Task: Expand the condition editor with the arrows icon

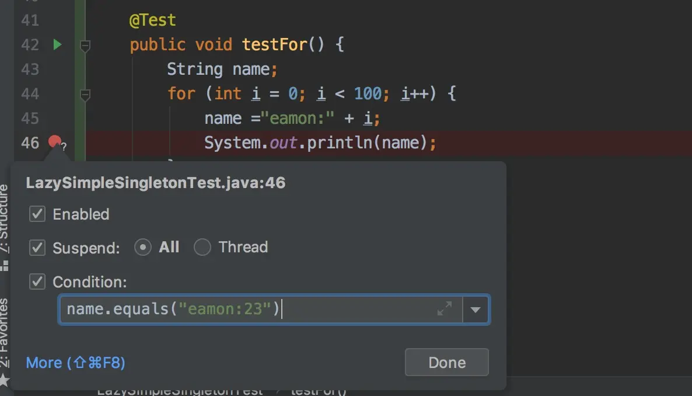Action: [x=445, y=308]
